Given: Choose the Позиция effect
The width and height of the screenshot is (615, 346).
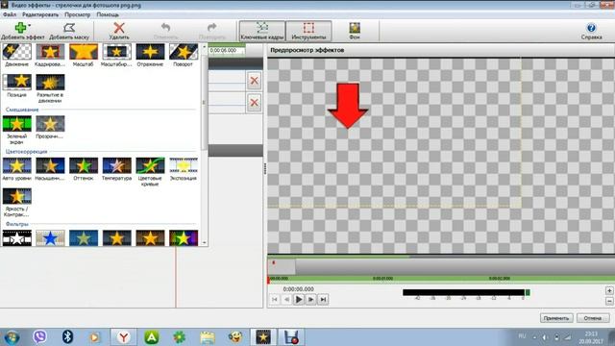Looking at the screenshot, I should pos(17,86).
